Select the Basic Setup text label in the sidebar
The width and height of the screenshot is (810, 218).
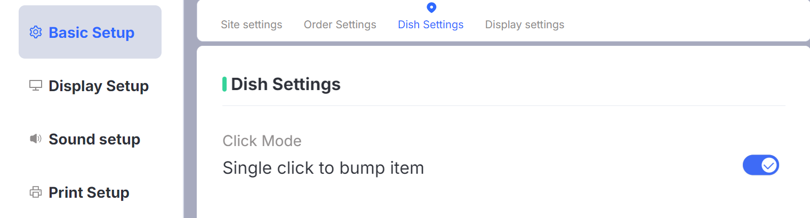[91, 33]
